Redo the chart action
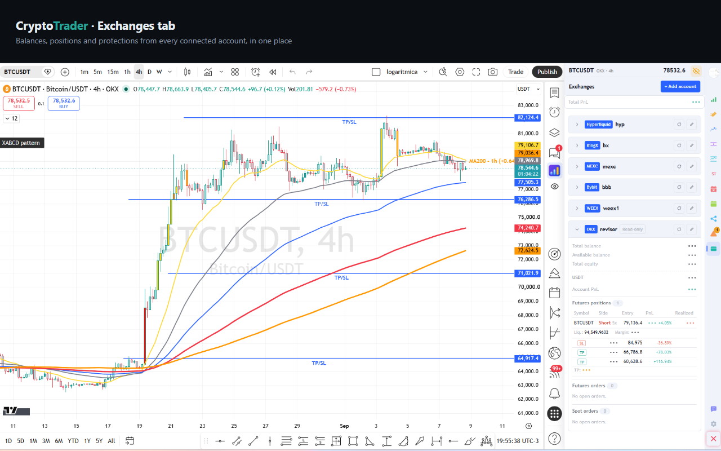The width and height of the screenshot is (721, 451). pos(309,72)
